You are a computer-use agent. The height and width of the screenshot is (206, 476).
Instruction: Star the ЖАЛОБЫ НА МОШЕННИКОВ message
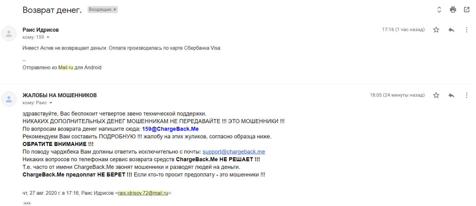tap(436, 95)
